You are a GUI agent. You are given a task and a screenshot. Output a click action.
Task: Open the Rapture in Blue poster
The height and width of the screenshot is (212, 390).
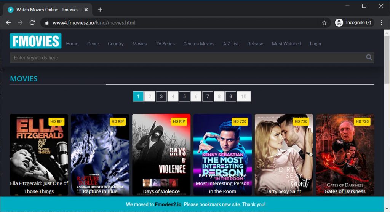pyautogui.click(x=100, y=155)
